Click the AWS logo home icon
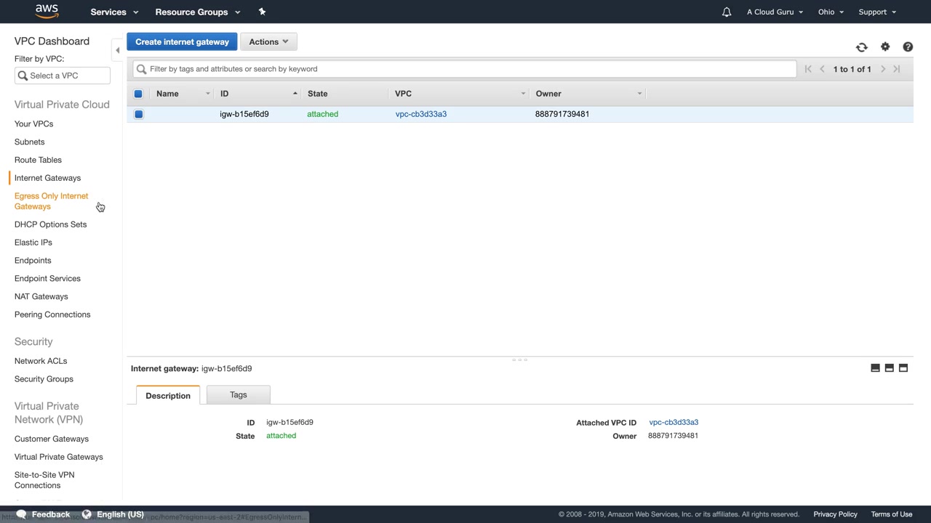Image resolution: width=931 pixels, height=523 pixels. (x=47, y=11)
